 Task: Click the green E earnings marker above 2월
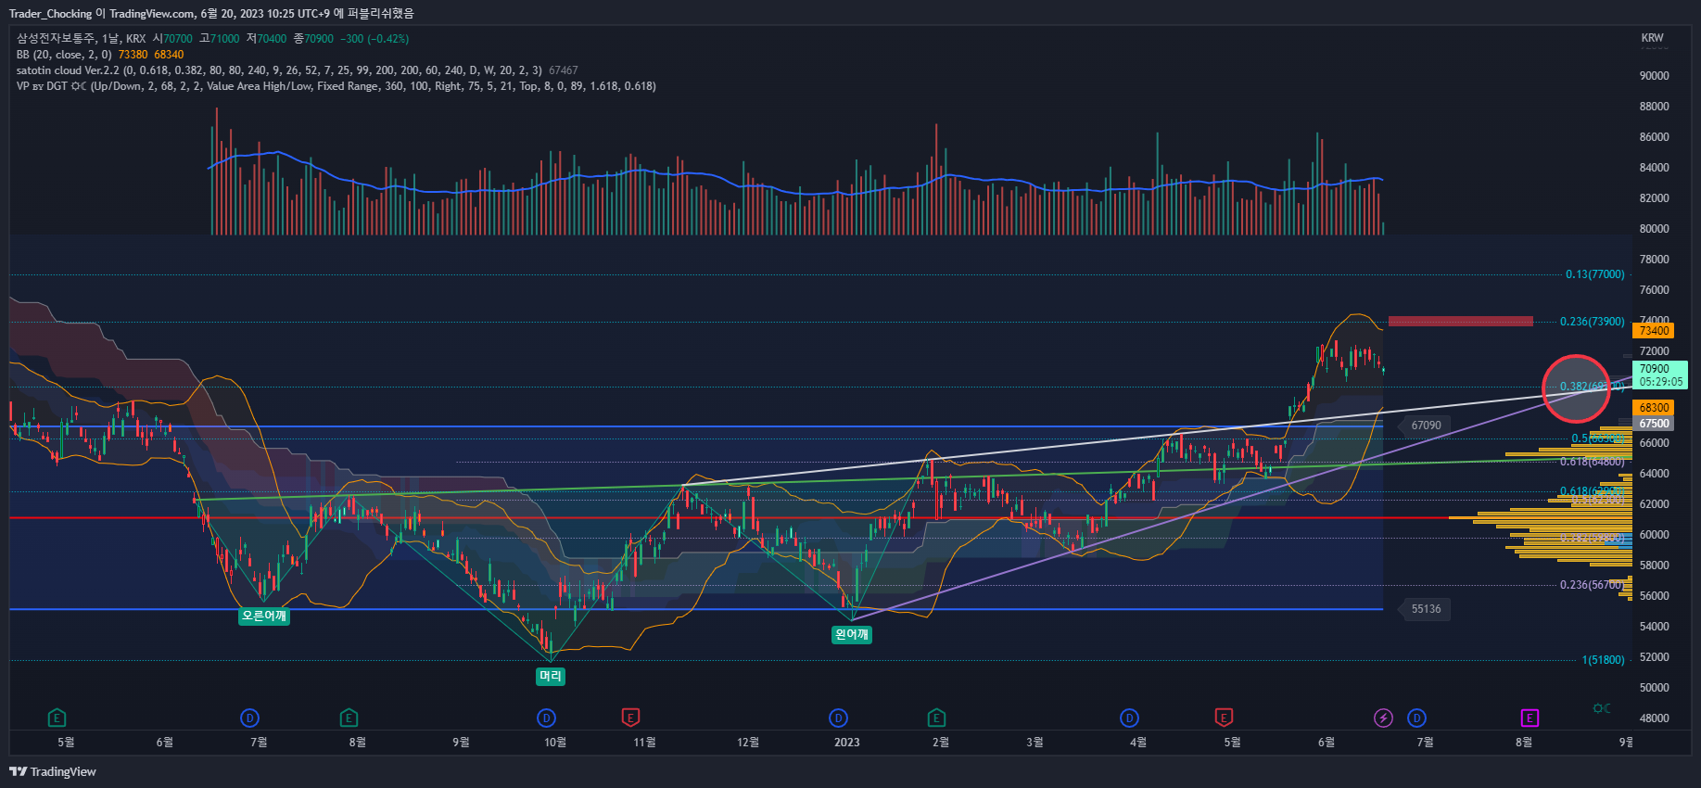(x=936, y=718)
